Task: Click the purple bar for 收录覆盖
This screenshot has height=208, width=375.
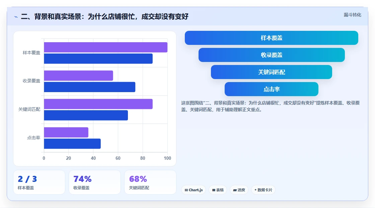Action: coord(78,76)
